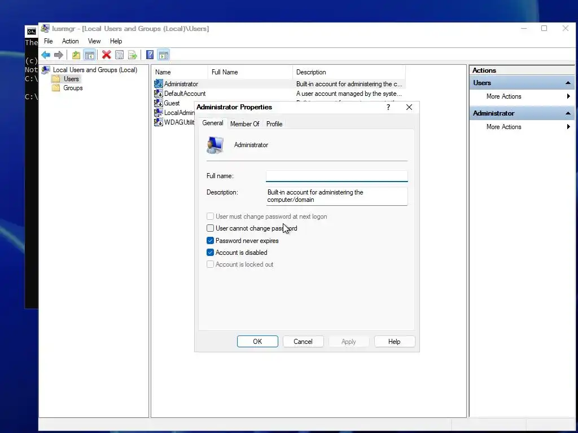This screenshot has width=578, height=433.
Task: Click Local Users and Groups root icon
Action: 46,69
